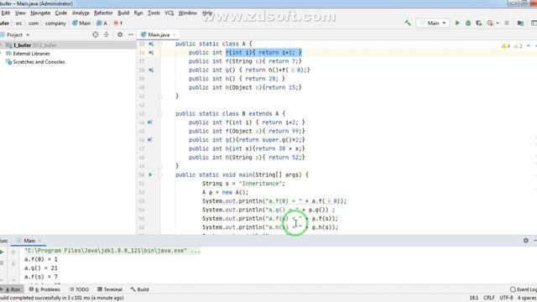The height and width of the screenshot is (302, 537).
Task: Expand the External Libraries node
Action: (1, 54)
